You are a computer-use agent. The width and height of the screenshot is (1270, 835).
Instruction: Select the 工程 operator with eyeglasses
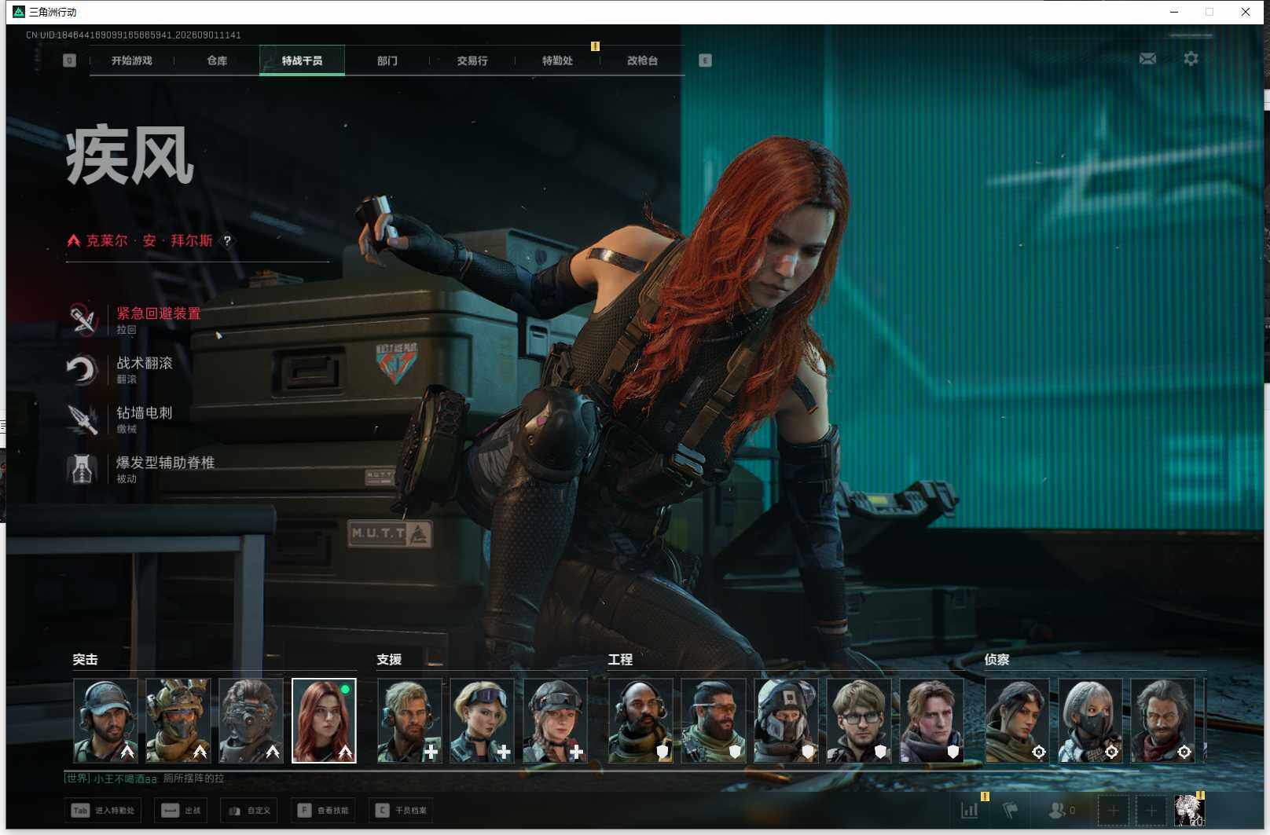point(859,721)
